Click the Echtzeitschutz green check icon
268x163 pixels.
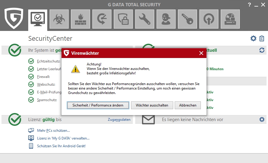[31, 61]
